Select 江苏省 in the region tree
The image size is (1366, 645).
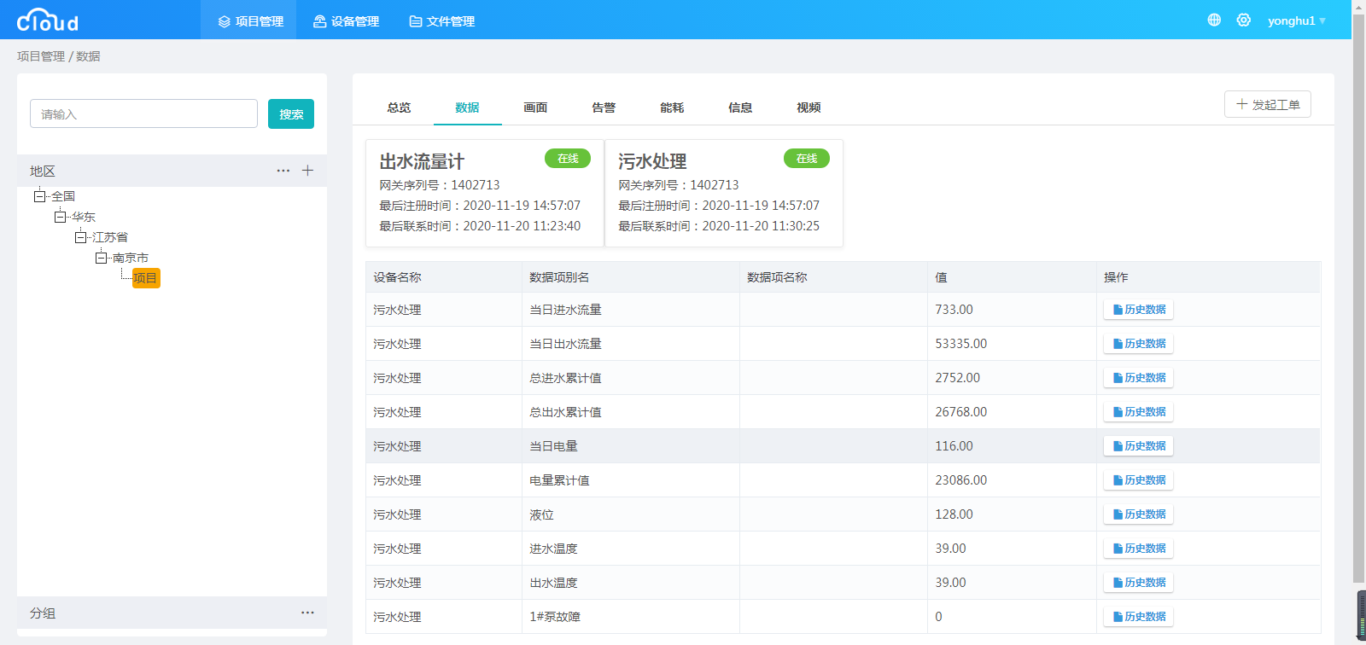(x=110, y=237)
